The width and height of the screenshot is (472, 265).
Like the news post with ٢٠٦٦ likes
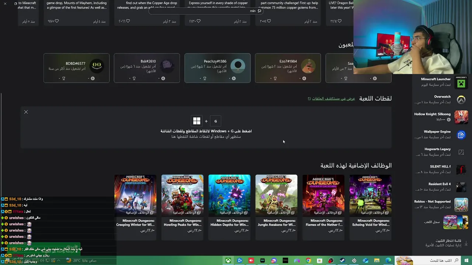point(128,21)
